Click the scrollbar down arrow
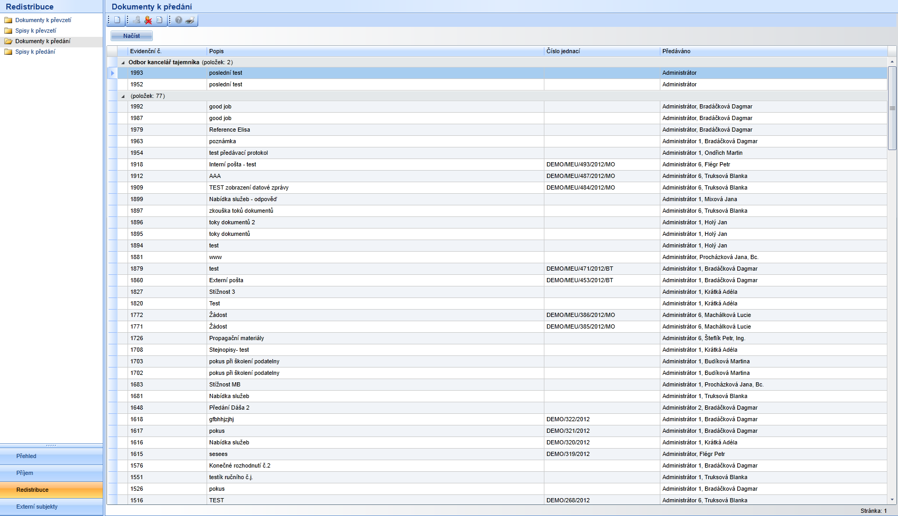 click(892, 500)
